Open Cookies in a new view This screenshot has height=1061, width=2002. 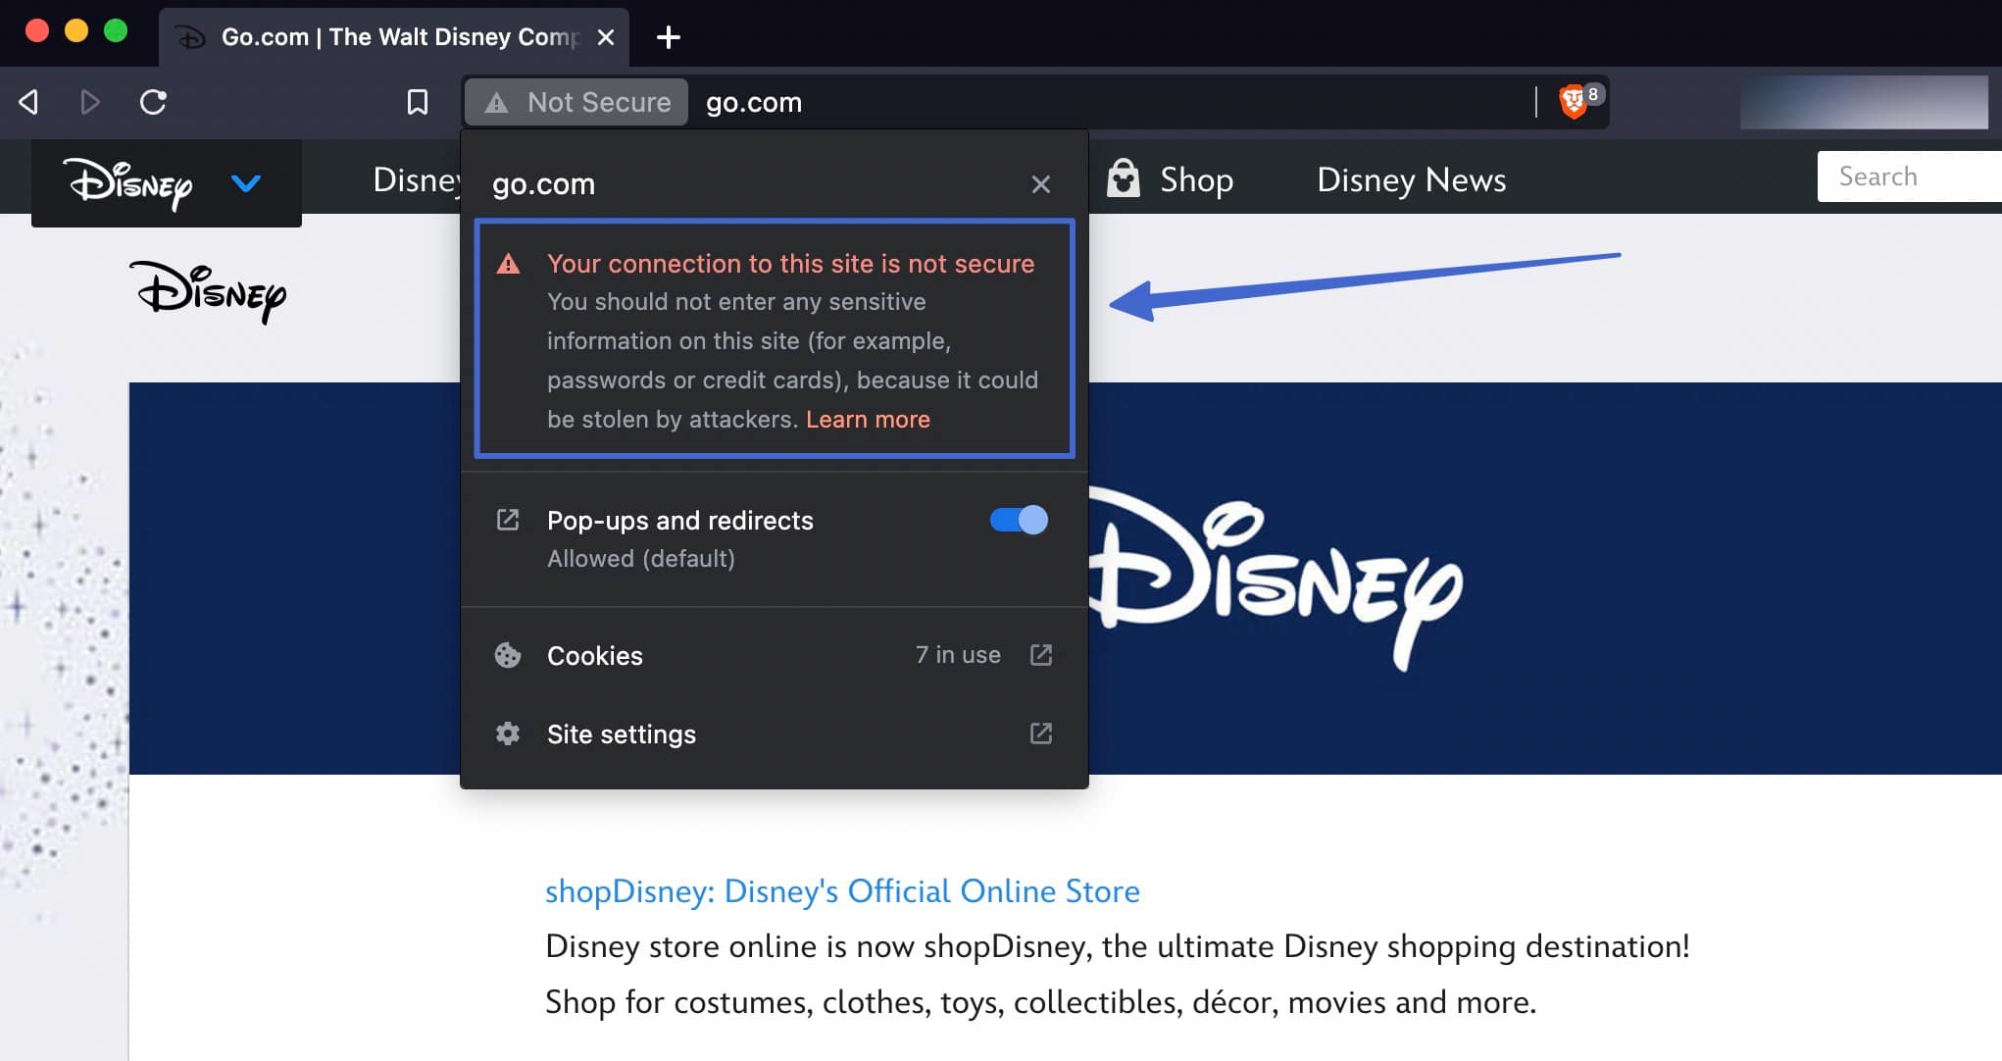tap(1040, 655)
